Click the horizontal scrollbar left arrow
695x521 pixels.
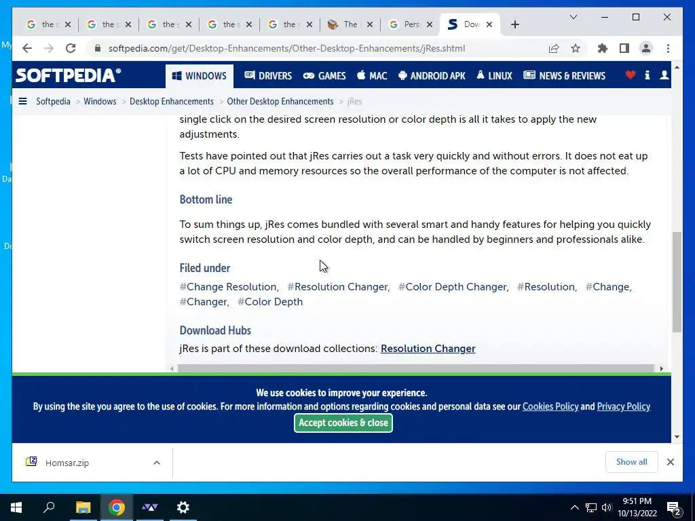[172, 368]
